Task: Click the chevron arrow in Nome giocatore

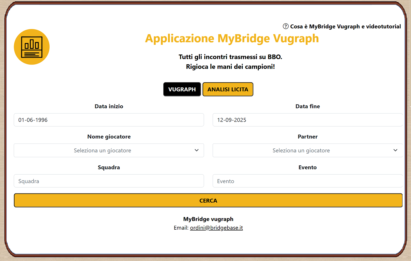Action: tap(197, 150)
